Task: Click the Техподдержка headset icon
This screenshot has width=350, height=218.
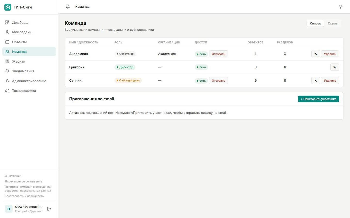Action: point(7,91)
